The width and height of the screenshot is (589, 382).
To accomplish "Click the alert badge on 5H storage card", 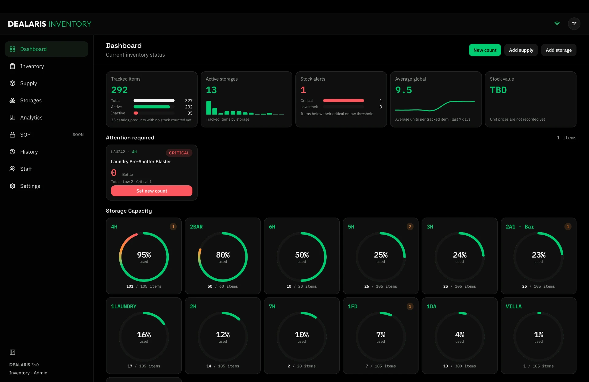I will [410, 227].
